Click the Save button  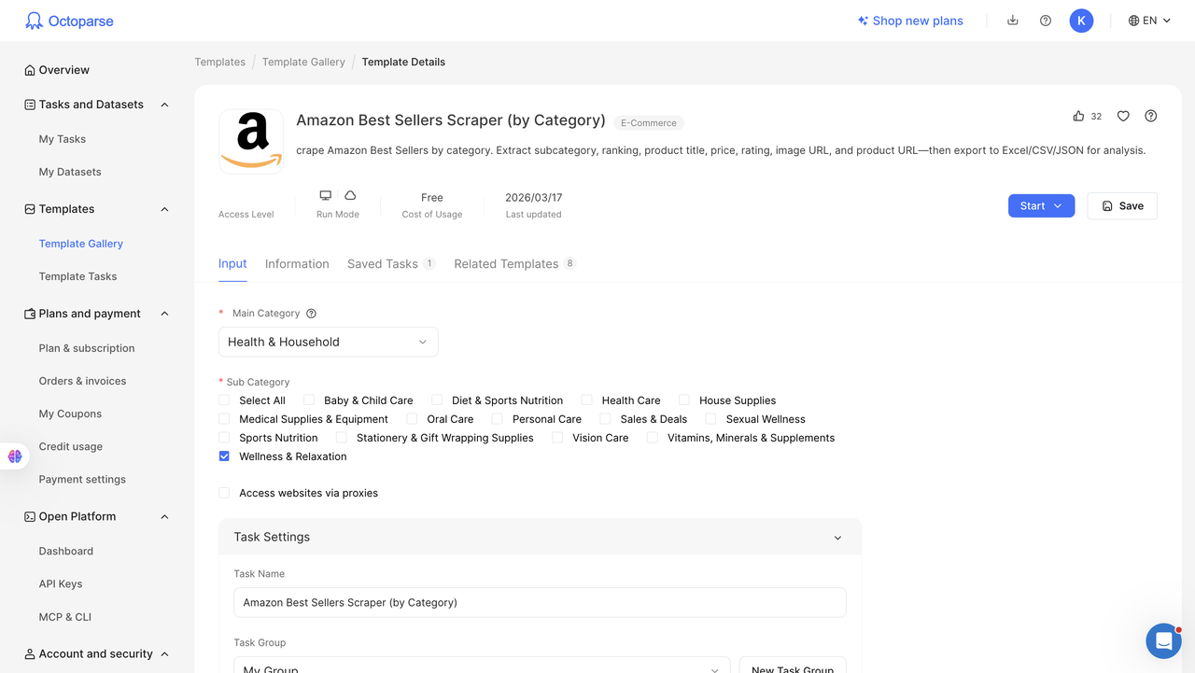click(1122, 206)
